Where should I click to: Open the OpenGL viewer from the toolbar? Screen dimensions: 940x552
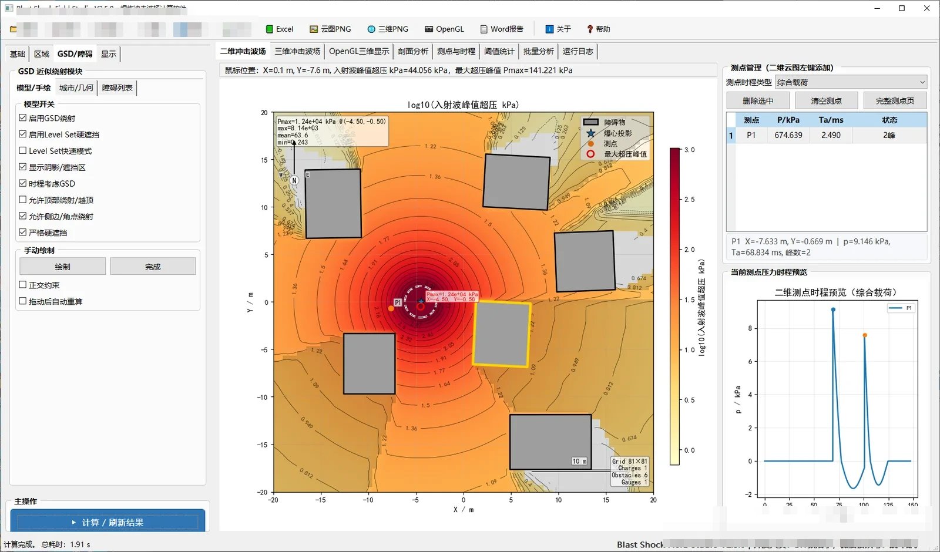tap(444, 29)
